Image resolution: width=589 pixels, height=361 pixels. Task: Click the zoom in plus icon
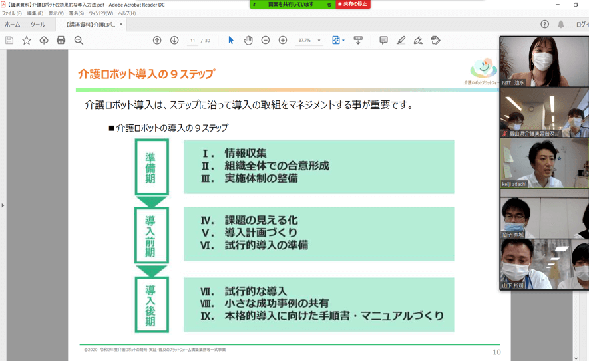pos(283,41)
